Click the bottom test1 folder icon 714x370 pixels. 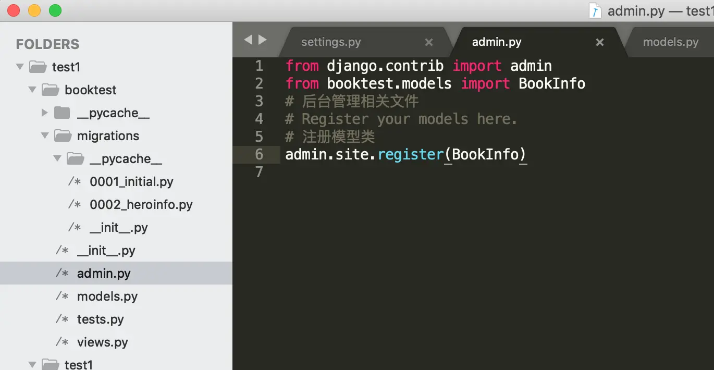pos(50,364)
